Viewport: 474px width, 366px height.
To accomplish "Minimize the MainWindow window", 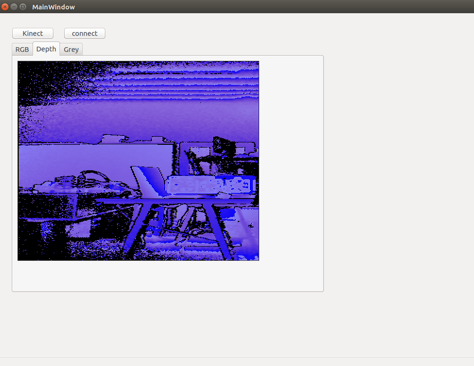I will pyautogui.click(x=14, y=7).
